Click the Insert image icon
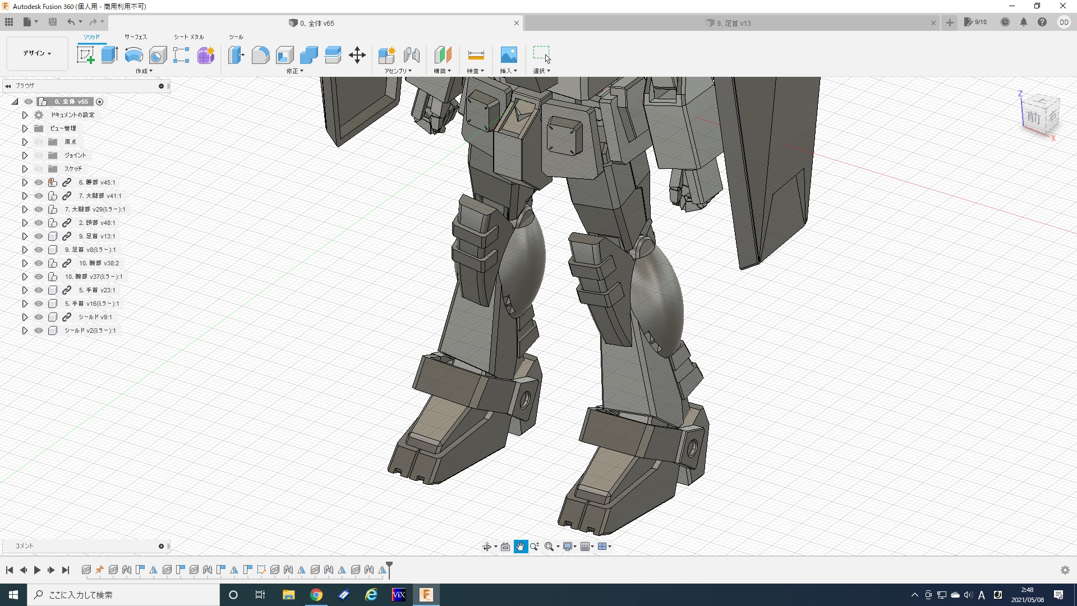Screen dimensions: 1077x606 click(508, 55)
